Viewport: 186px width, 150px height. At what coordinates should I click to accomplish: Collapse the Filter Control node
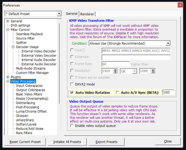point(8,30)
